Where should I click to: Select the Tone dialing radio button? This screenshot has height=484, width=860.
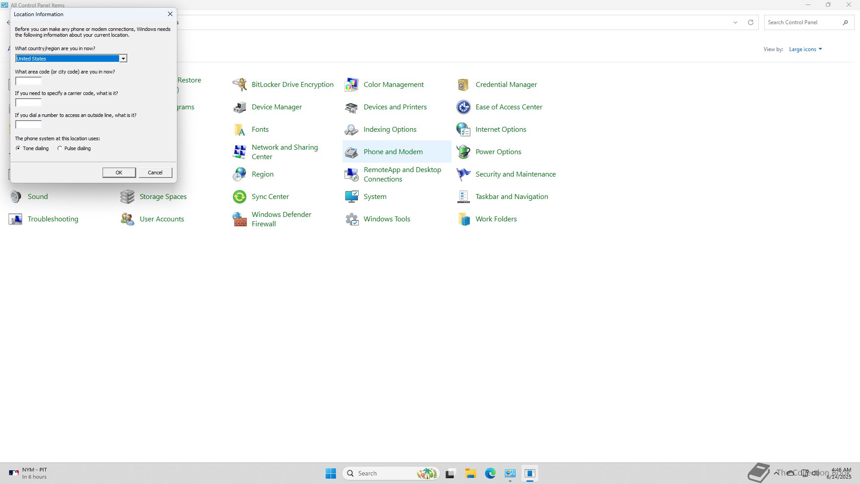[x=18, y=148]
